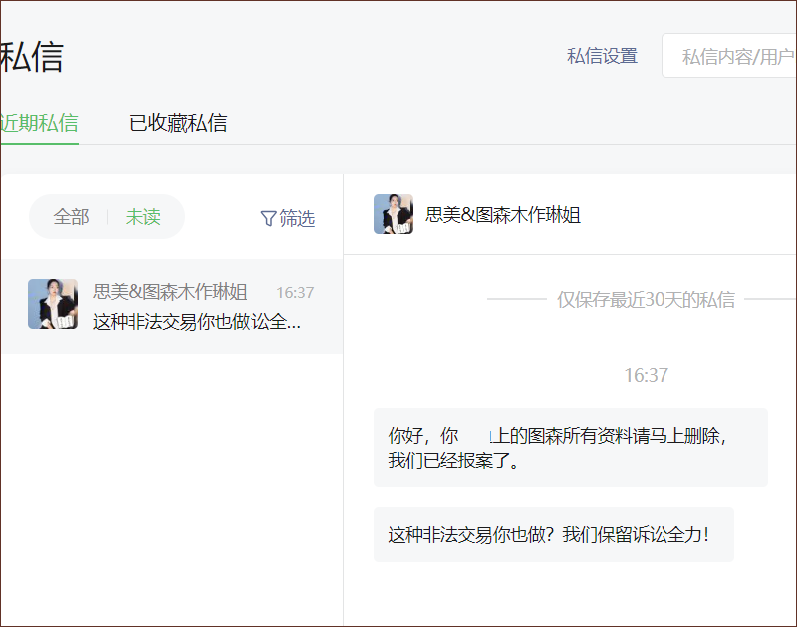Click the 16:37 timestamp above chat messages
The height and width of the screenshot is (627, 797).
(646, 375)
